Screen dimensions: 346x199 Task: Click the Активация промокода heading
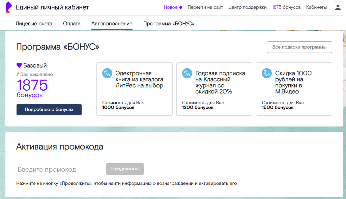[x=60, y=147]
